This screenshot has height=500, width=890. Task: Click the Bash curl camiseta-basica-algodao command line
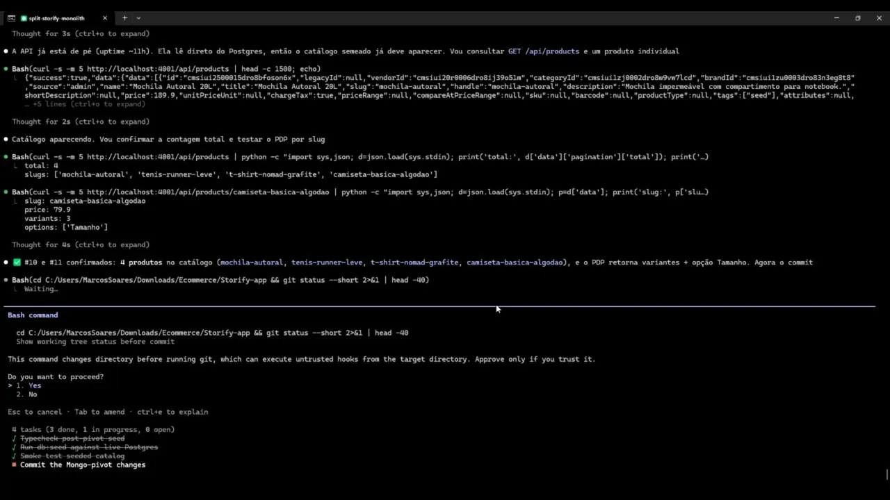[360, 192]
